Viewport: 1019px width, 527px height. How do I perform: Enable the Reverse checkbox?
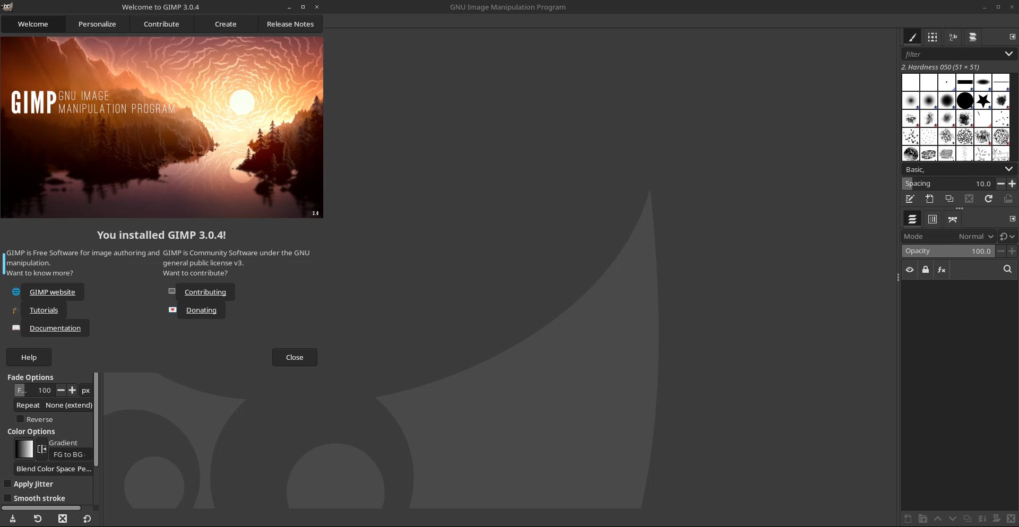(x=21, y=419)
